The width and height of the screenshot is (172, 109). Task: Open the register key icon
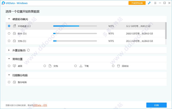pos(149,3)
